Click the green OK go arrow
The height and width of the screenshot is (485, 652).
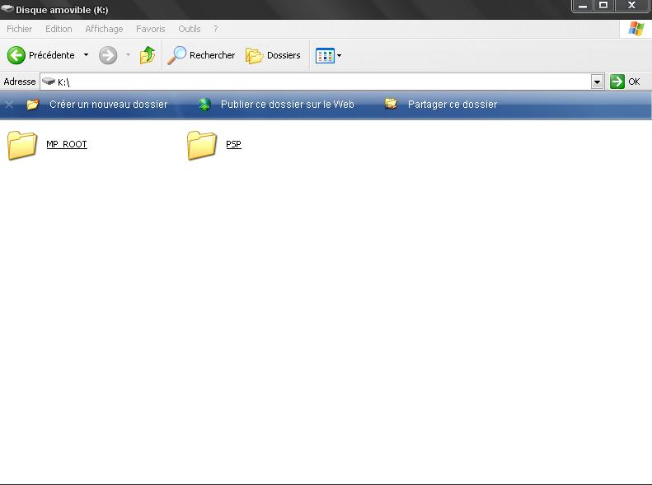tap(617, 82)
